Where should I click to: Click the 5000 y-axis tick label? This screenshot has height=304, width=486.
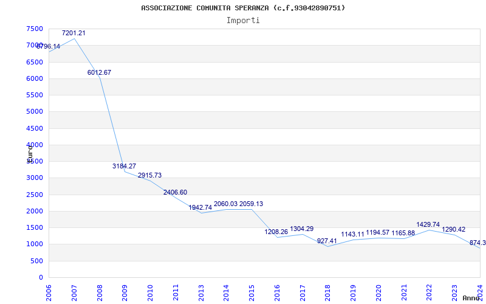point(35,112)
